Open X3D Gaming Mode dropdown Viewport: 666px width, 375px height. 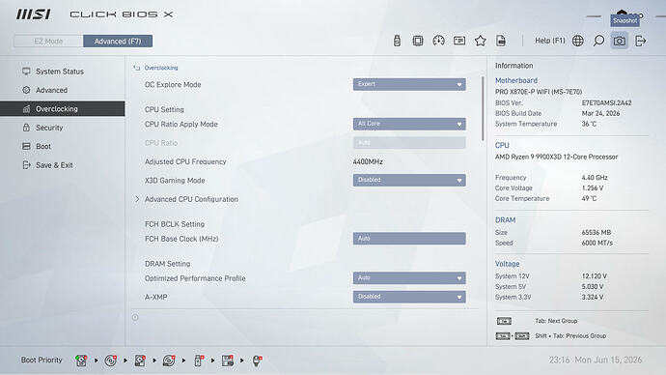click(x=409, y=180)
